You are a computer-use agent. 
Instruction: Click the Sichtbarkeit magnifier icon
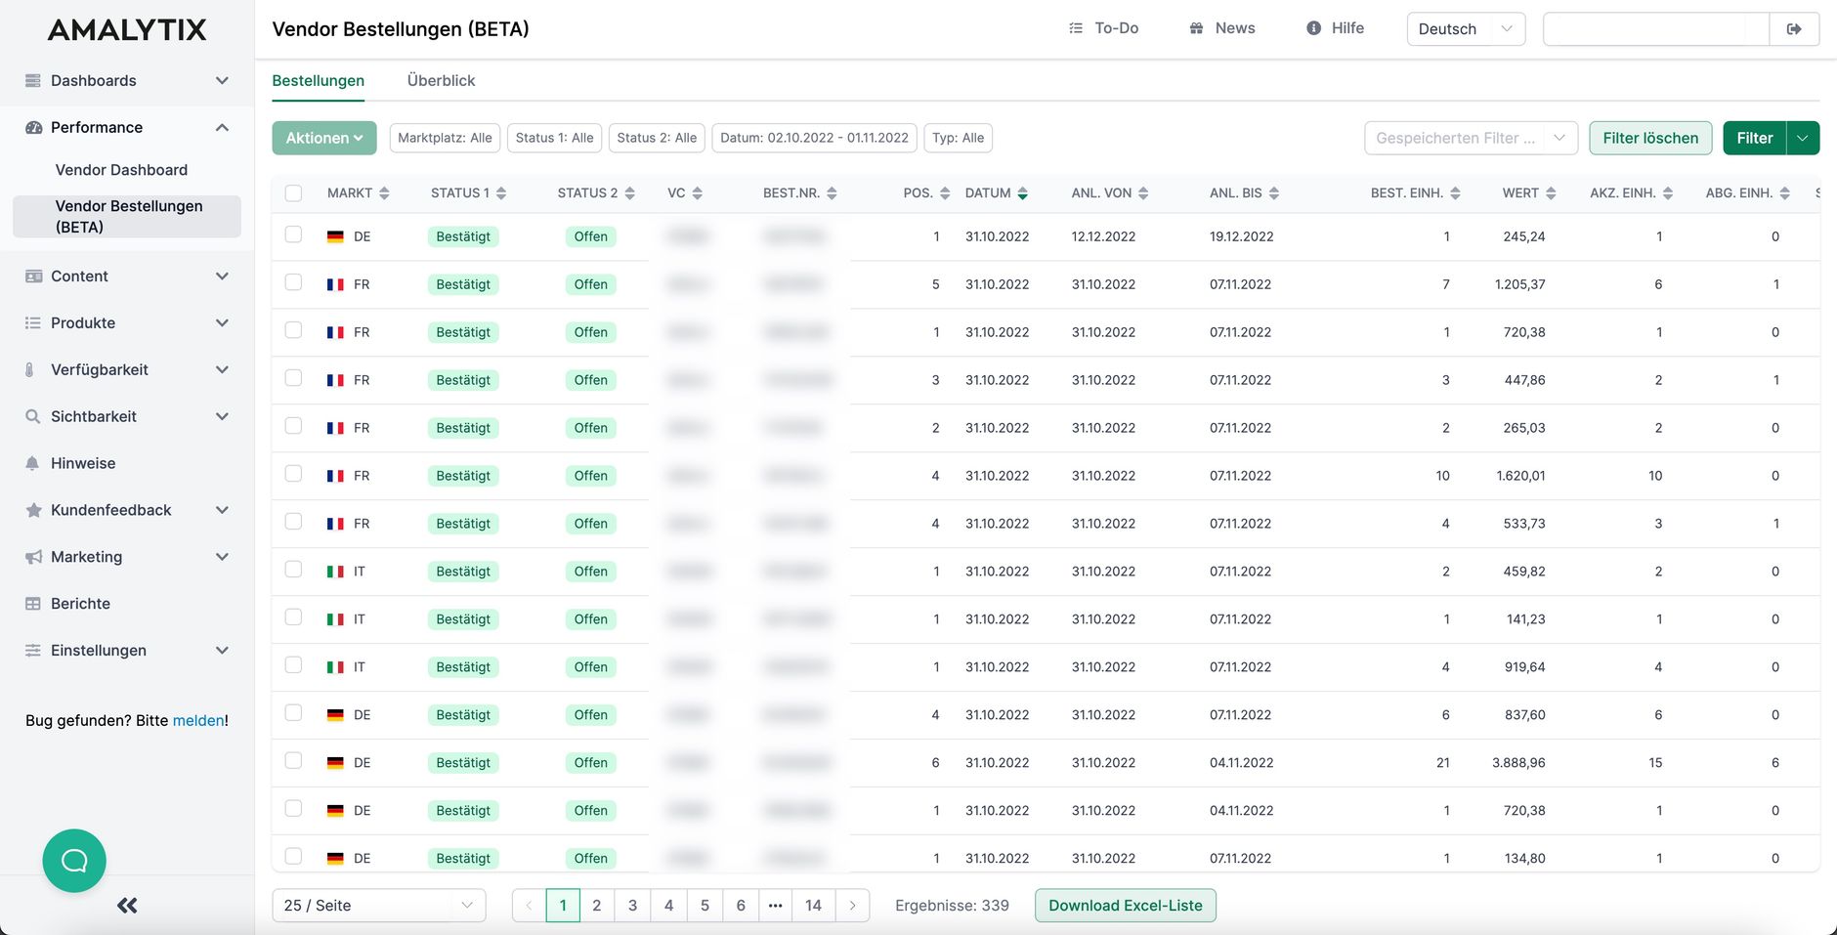click(33, 416)
